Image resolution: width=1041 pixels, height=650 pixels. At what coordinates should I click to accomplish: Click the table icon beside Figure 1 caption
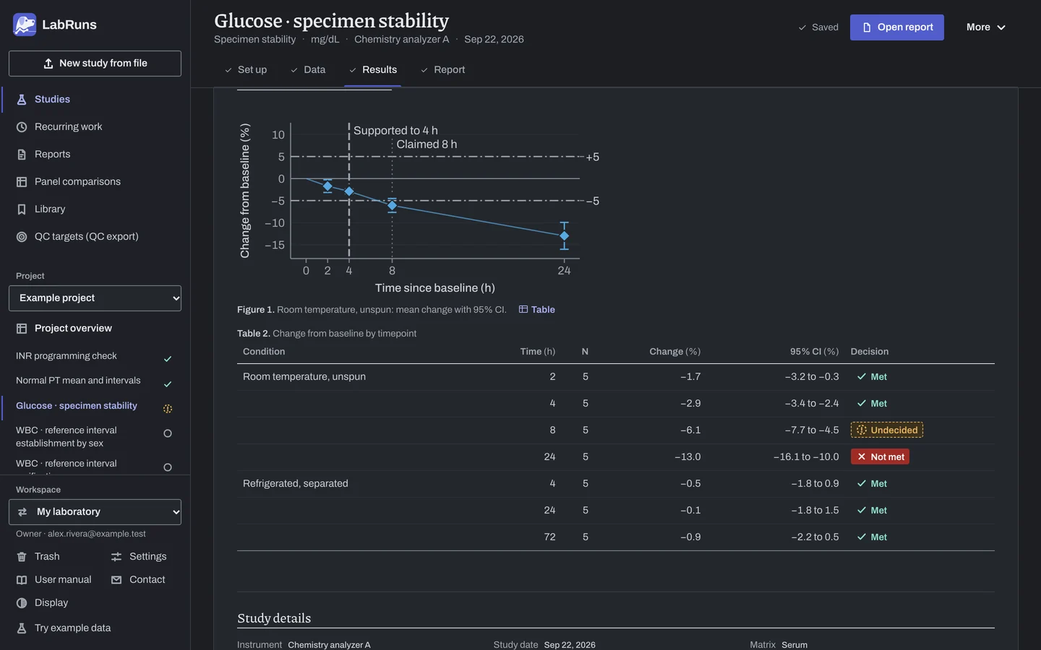coord(523,310)
